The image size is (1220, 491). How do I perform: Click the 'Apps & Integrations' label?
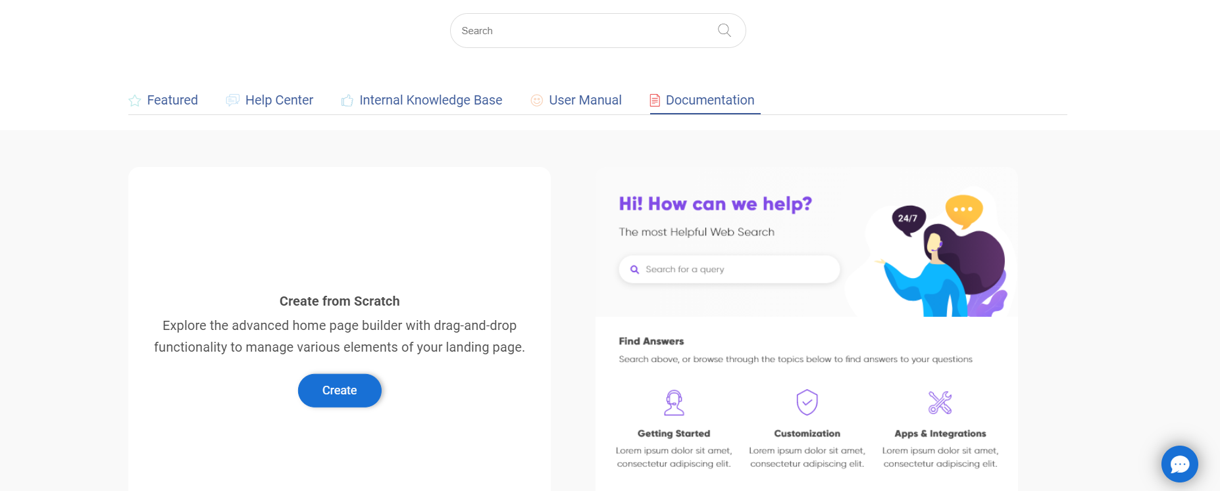click(940, 434)
